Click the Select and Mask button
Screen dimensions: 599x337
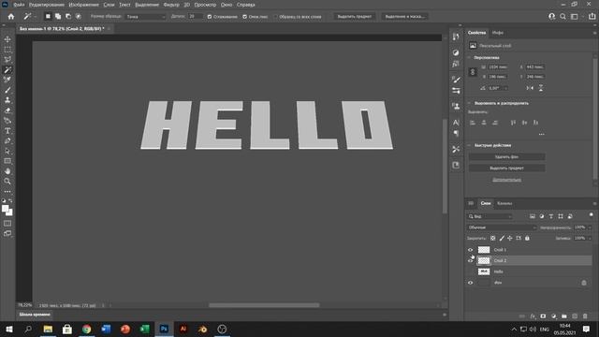pos(405,17)
